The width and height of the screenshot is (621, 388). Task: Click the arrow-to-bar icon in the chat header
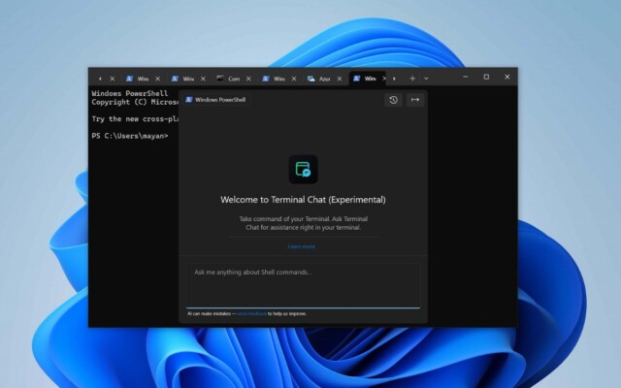tap(415, 100)
